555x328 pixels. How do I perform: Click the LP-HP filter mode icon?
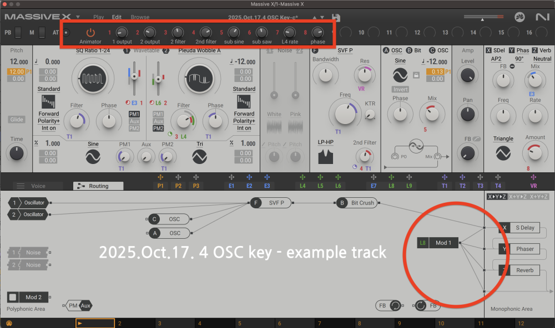pos(325,157)
